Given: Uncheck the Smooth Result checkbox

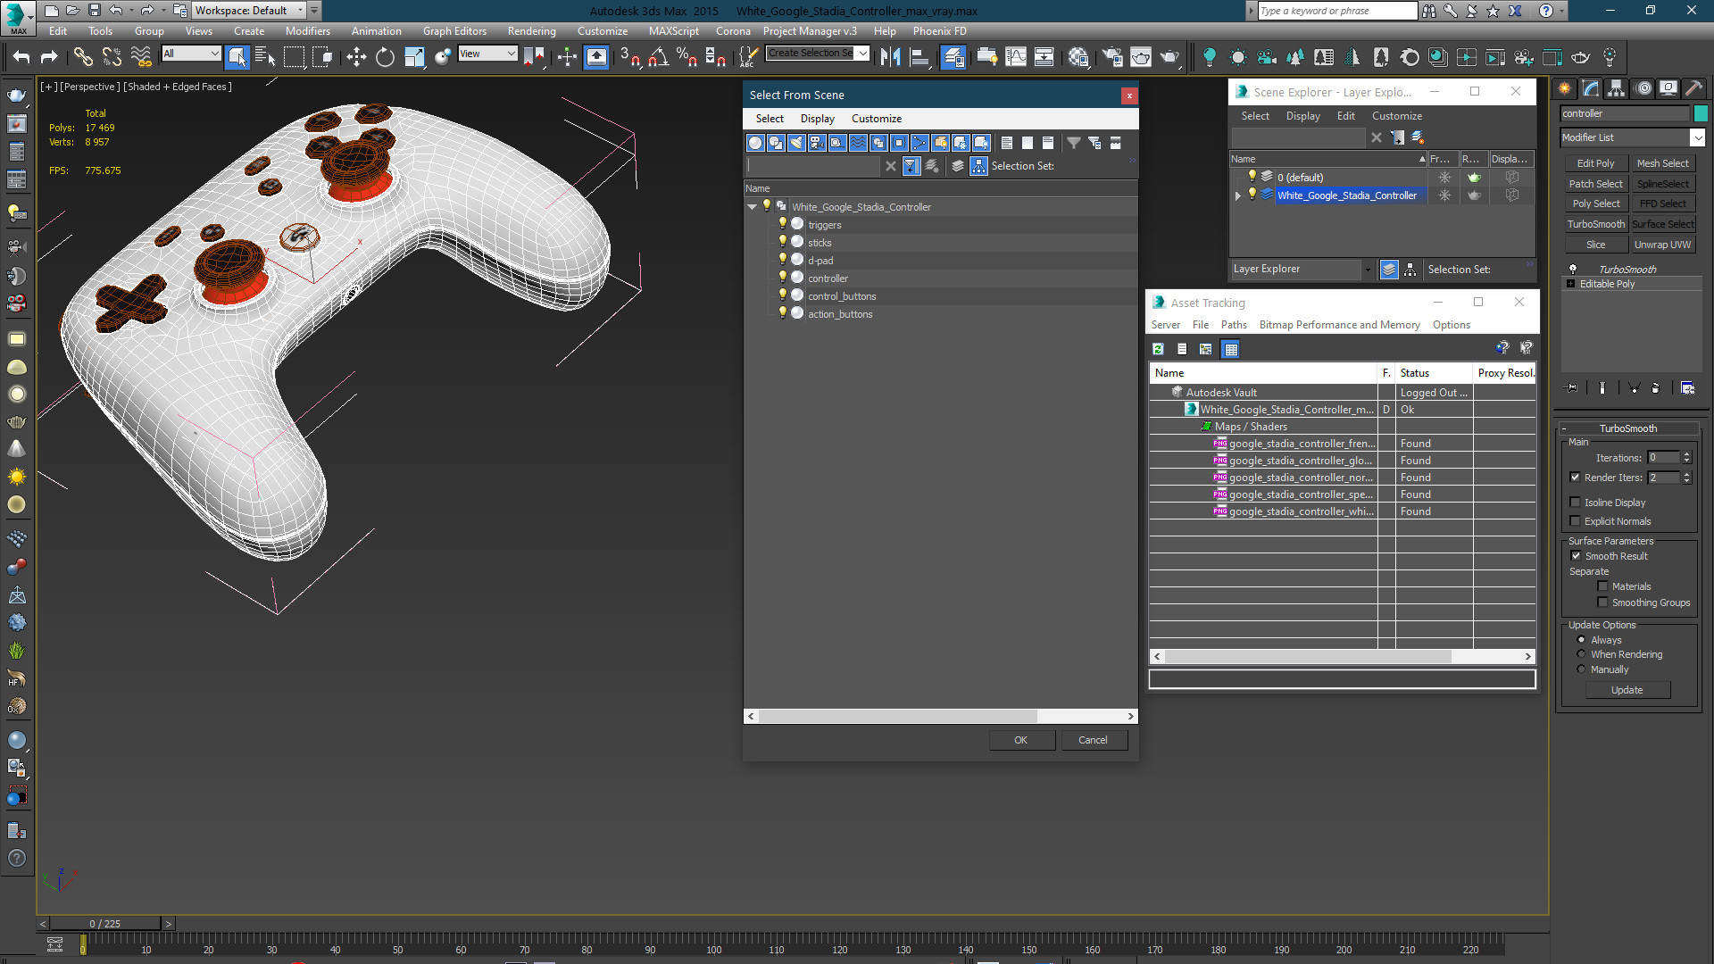Looking at the screenshot, I should click(x=1576, y=556).
